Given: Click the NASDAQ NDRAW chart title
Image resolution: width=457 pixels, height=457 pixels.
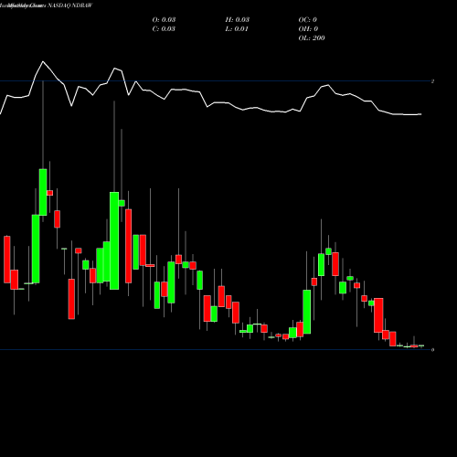Looking at the screenshot, I should pyautogui.click(x=69, y=5).
